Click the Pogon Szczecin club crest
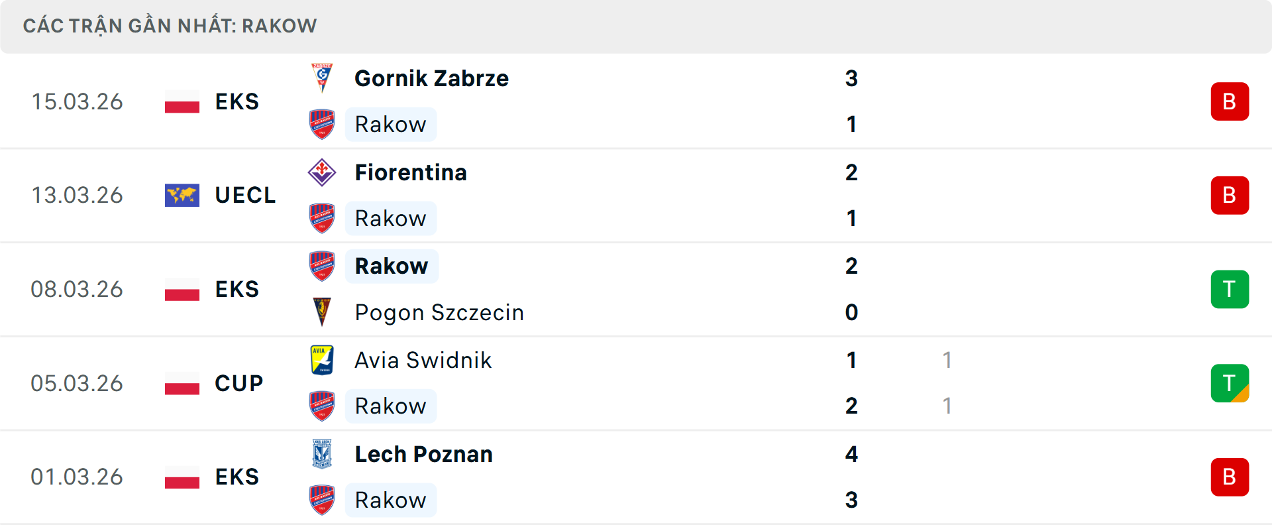The image size is (1272, 525). click(322, 312)
